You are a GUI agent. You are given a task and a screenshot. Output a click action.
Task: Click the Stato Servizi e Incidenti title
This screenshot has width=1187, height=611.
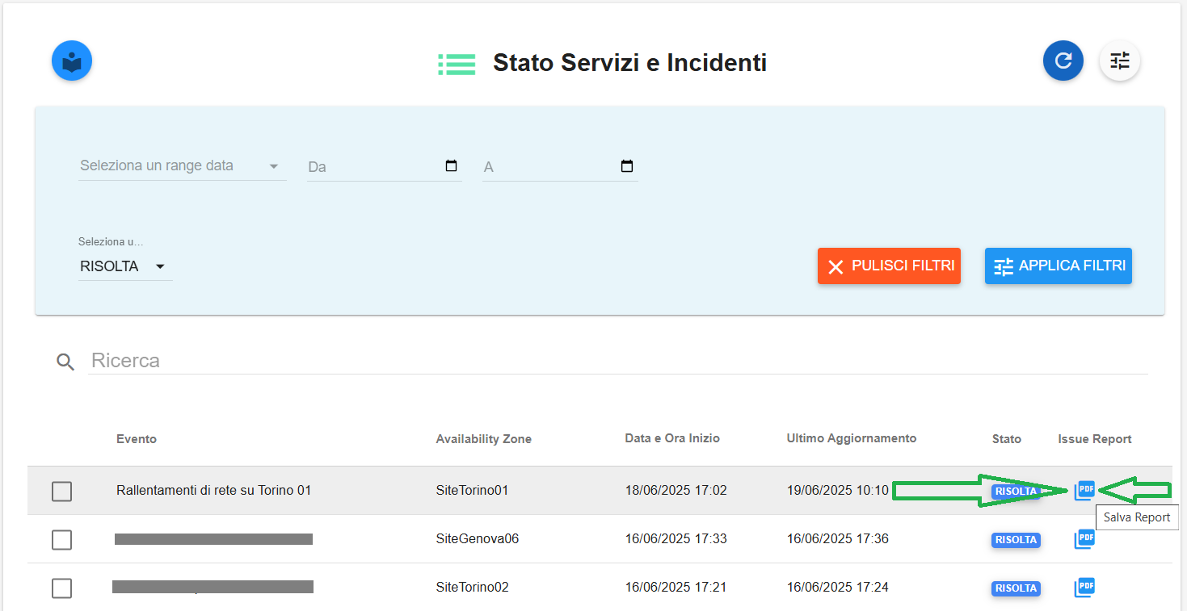[x=630, y=62]
